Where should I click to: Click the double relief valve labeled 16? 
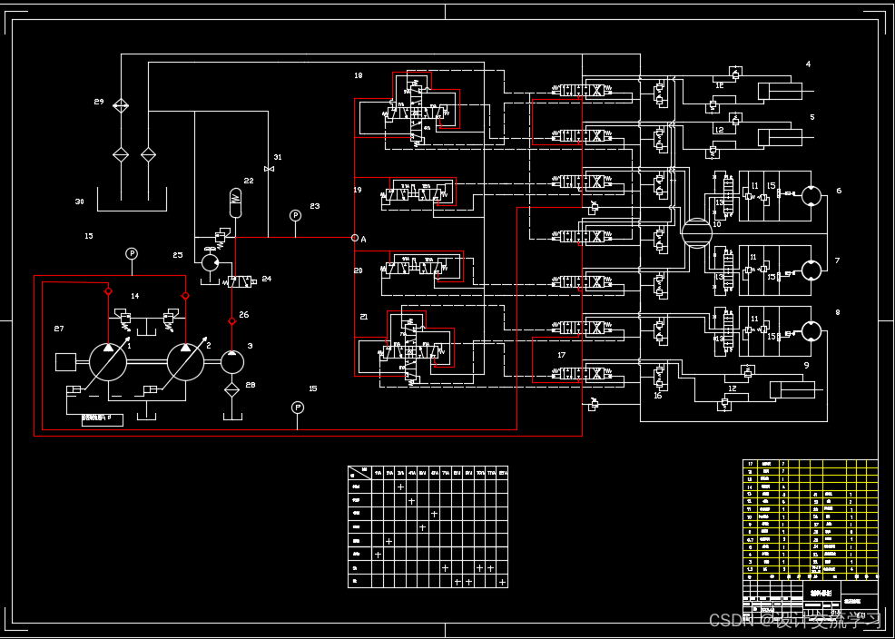pos(659,377)
